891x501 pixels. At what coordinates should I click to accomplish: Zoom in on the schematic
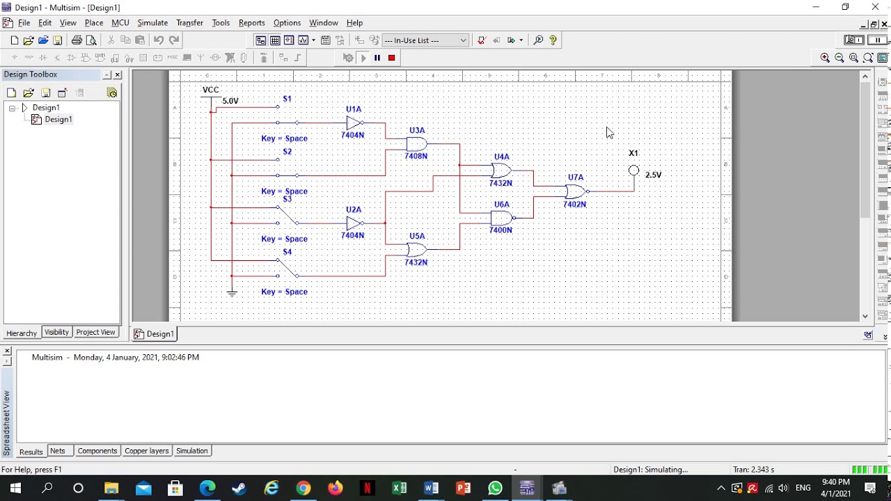pos(825,58)
